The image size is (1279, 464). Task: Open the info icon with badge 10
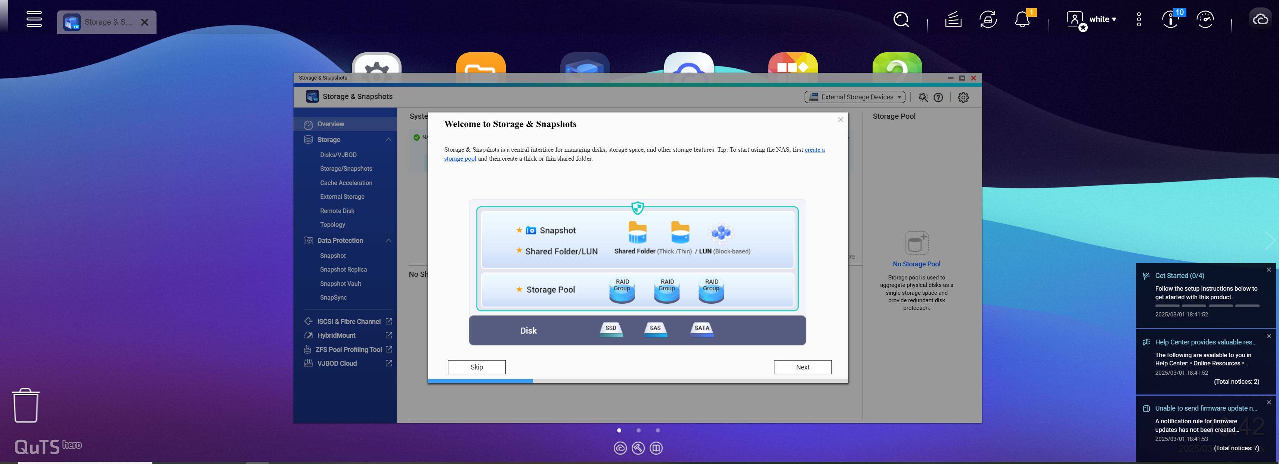[1171, 20]
